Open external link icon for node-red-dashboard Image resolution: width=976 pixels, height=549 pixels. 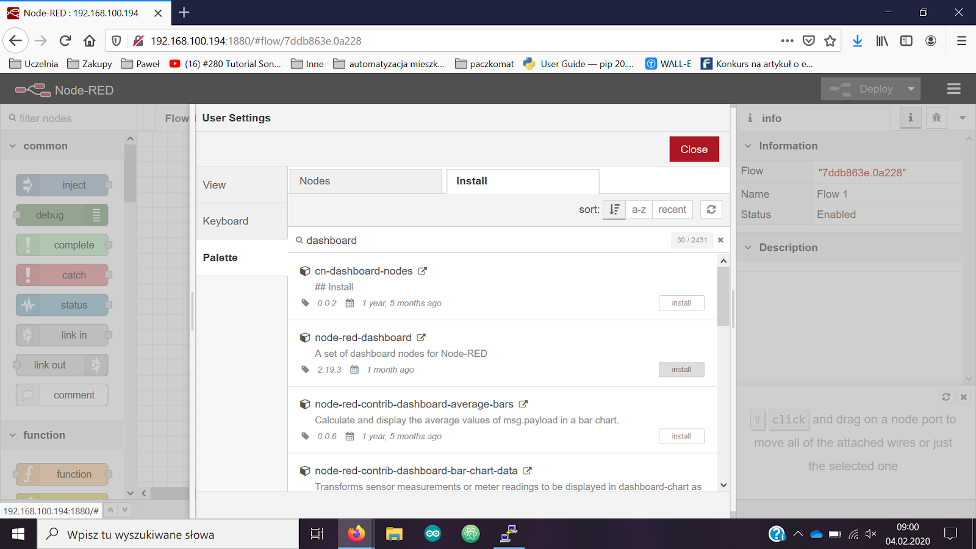[x=421, y=337]
